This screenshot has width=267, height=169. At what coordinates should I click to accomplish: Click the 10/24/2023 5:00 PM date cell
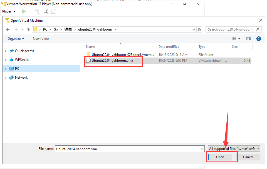click(173, 61)
